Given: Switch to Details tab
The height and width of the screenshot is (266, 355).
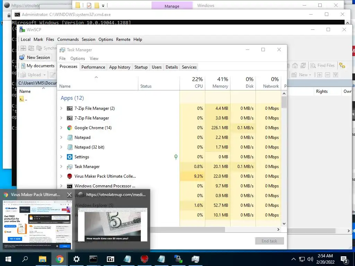Looking at the screenshot, I should tap(172, 67).
